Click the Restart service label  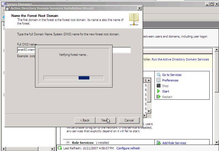coord(167,97)
